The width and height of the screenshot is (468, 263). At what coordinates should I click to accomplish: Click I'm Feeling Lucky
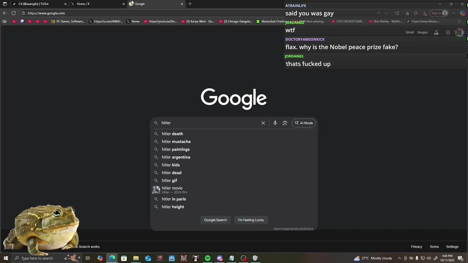point(251,220)
